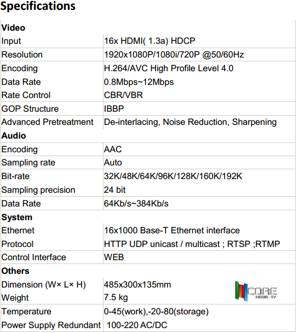Click the CBR/VBR rate control value

tap(123, 95)
